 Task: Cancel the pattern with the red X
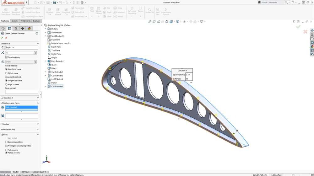coord(6,38)
